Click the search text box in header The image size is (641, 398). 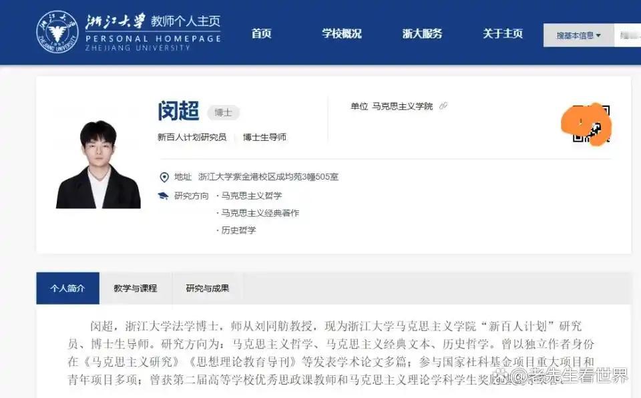628,35
